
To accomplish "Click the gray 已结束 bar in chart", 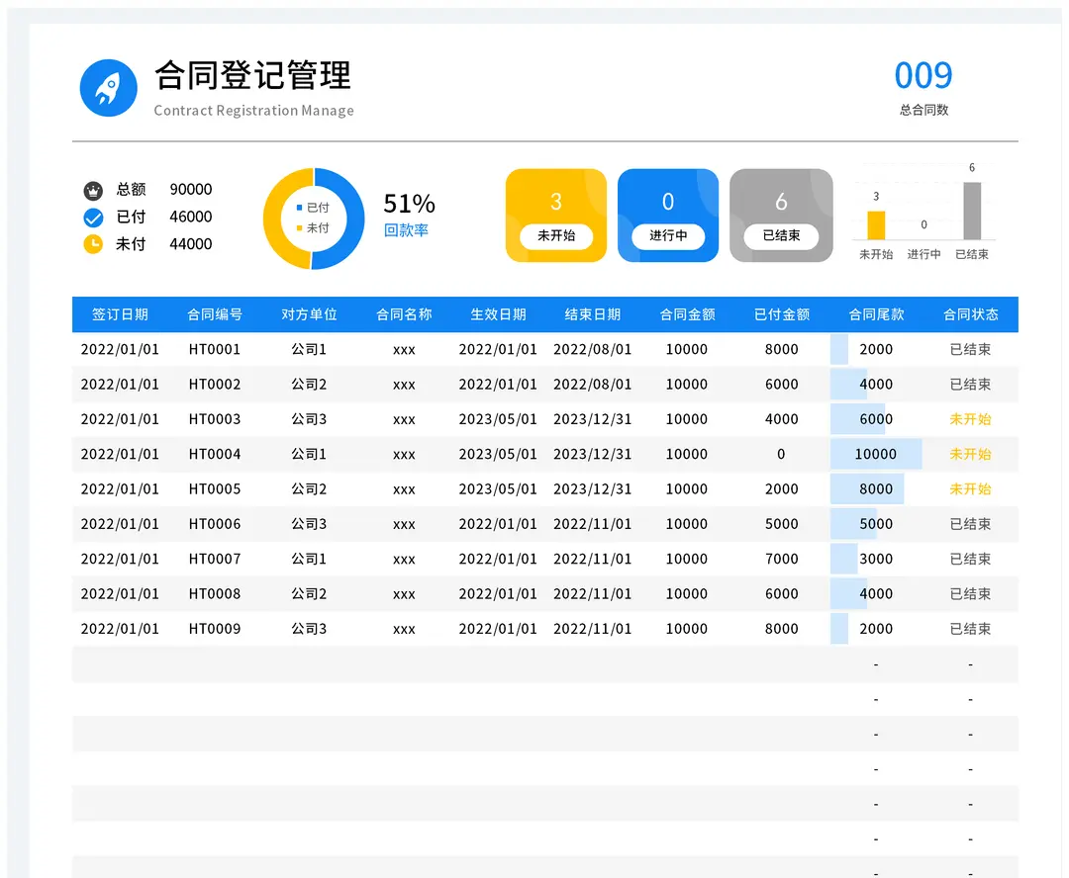I will click(972, 212).
